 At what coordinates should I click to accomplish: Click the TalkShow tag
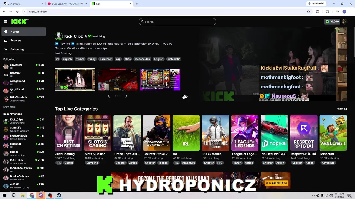click(106, 59)
